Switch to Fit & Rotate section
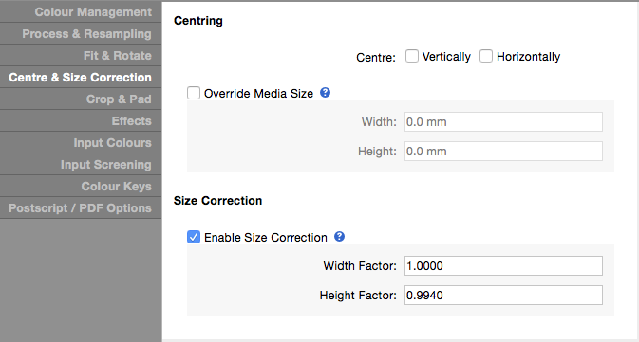The width and height of the screenshot is (639, 342). pos(81,55)
